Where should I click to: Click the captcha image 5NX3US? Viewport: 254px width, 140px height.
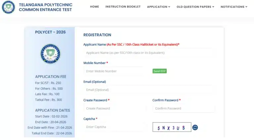[x=172, y=127]
